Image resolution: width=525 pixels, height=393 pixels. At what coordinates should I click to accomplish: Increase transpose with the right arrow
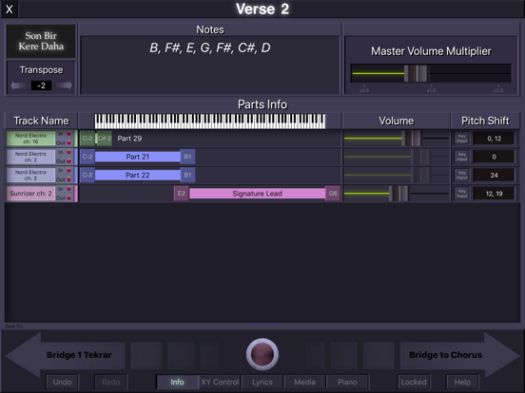tap(64, 85)
